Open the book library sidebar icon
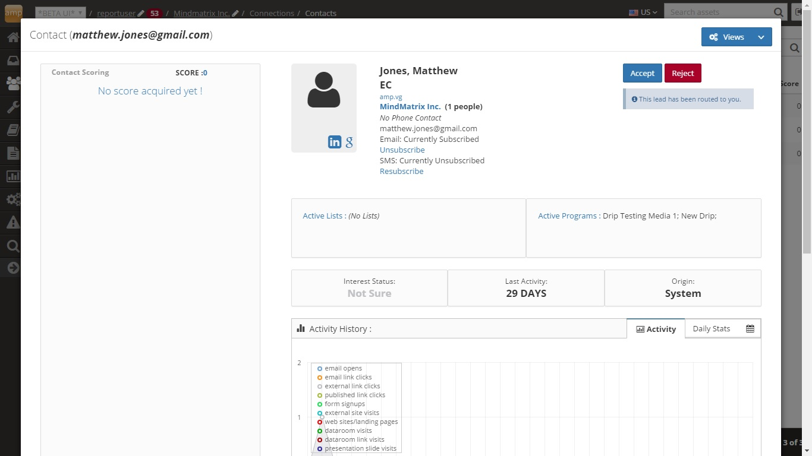 (x=12, y=130)
